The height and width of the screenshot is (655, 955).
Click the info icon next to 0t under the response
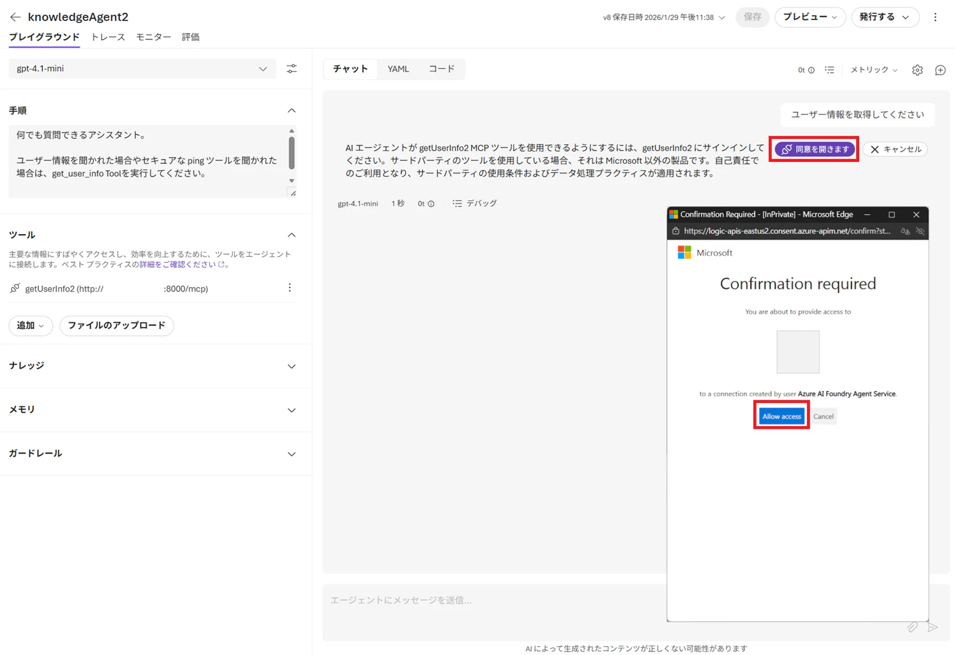click(431, 204)
